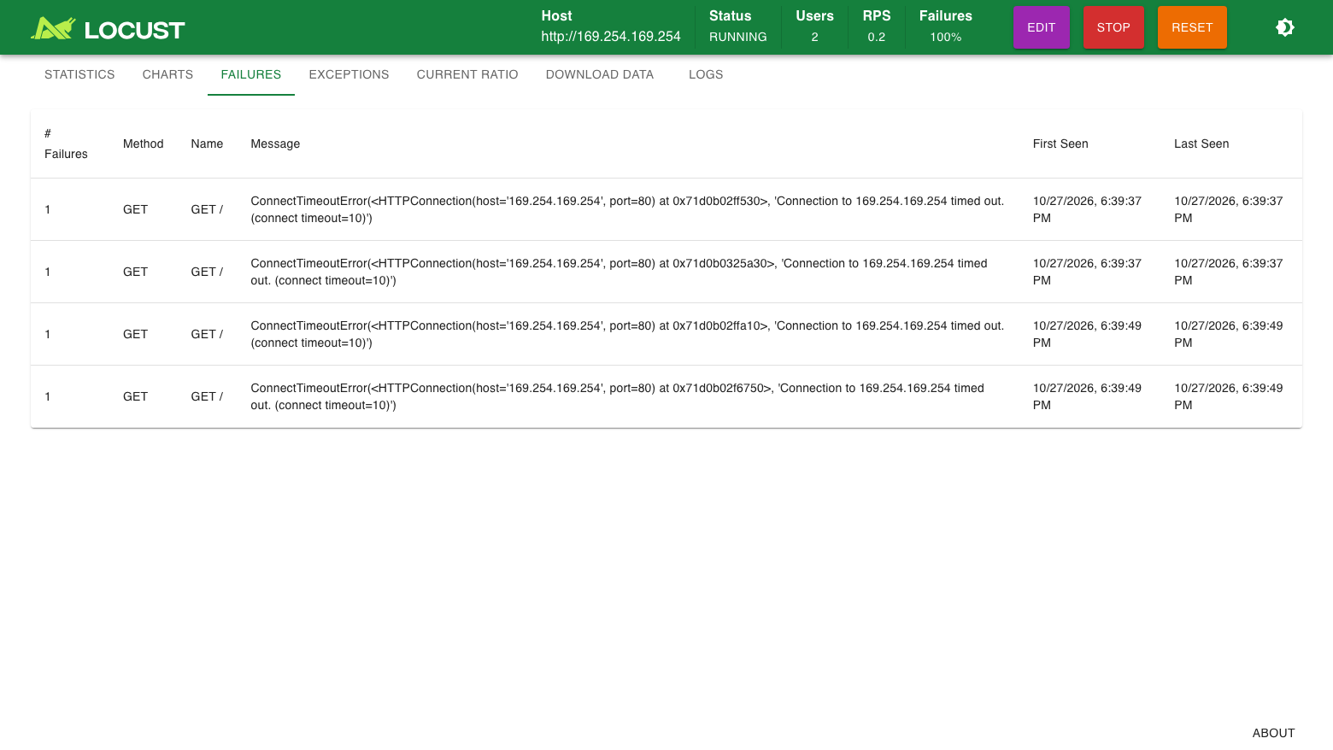Click the Method column header
1333x750 pixels.
[143, 144]
